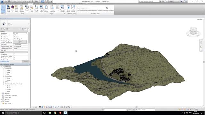
Task: Click Edit button for Visibility/Graphics
Action: [x=20, y=41]
